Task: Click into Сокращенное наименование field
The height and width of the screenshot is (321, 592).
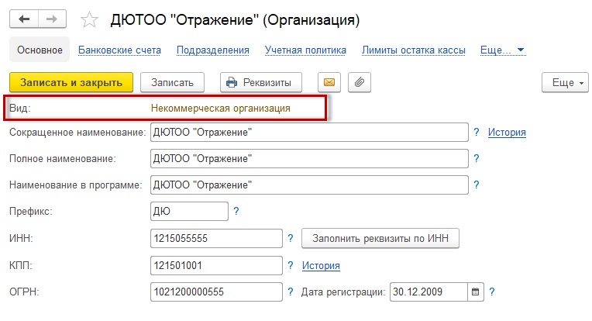Action: click(x=309, y=133)
